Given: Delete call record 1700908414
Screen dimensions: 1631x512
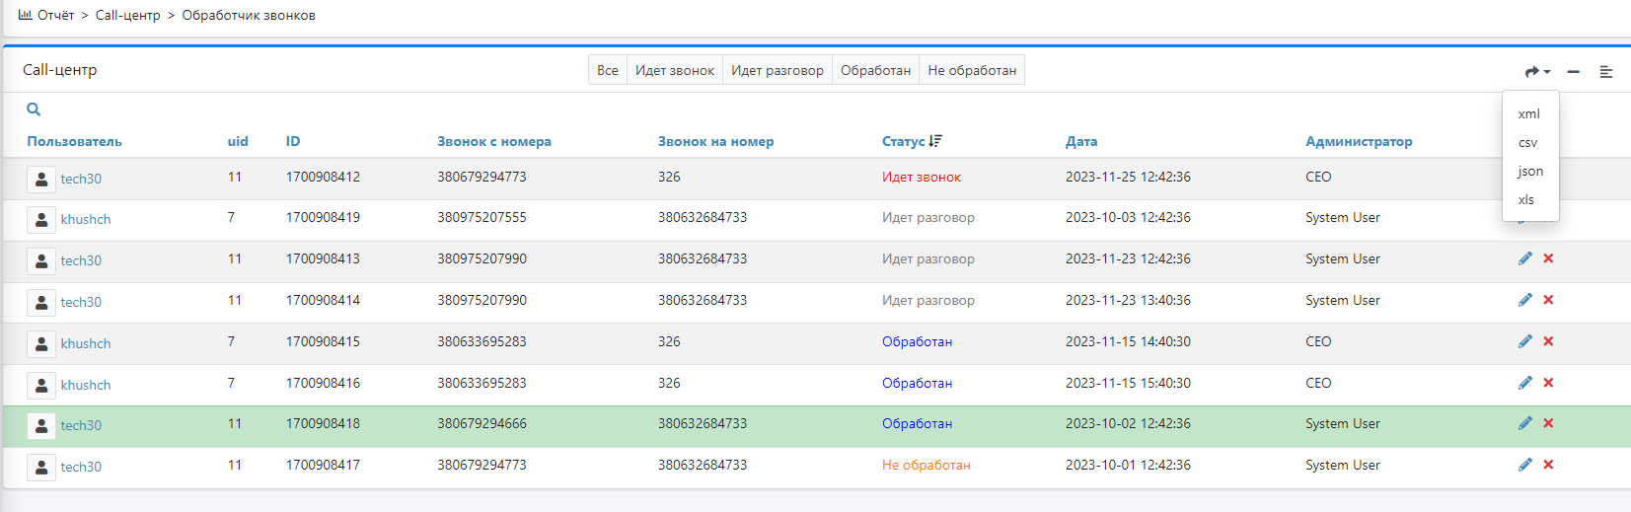Looking at the screenshot, I should tap(1548, 300).
